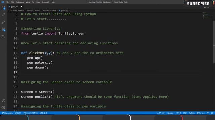215x120 pixels.
Task: Change indentation via Spaces: 4
Action: [x=171, y=113]
